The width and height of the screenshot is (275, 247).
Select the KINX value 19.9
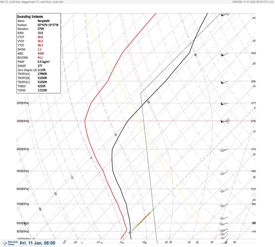point(40,33)
